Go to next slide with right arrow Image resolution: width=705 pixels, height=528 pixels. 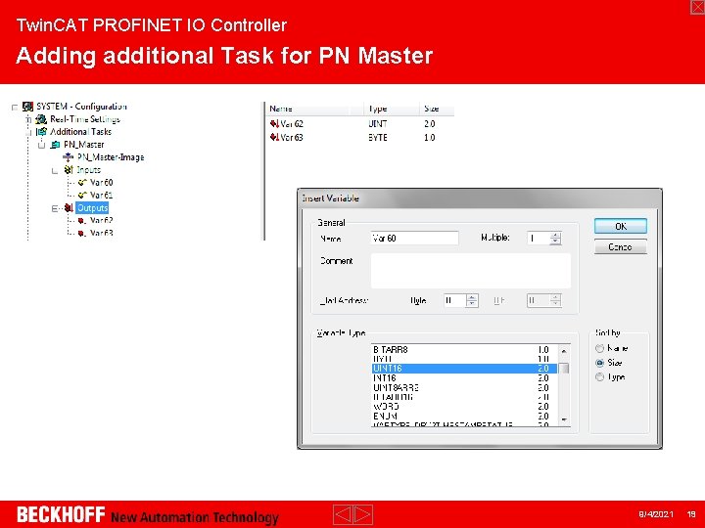pos(363,514)
